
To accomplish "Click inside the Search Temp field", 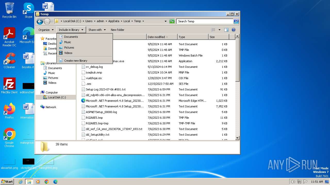I will pyautogui.click(x=205, y=21).
